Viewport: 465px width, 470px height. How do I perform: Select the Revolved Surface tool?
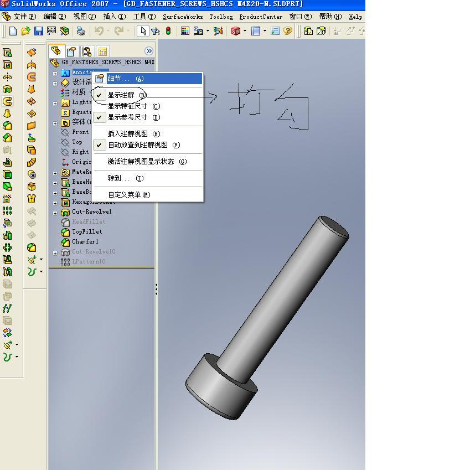tap(32, 65)
